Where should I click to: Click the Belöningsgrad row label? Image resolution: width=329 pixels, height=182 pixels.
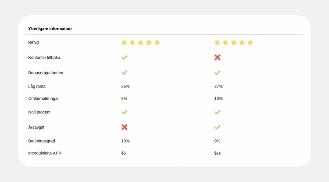point(42,141)
